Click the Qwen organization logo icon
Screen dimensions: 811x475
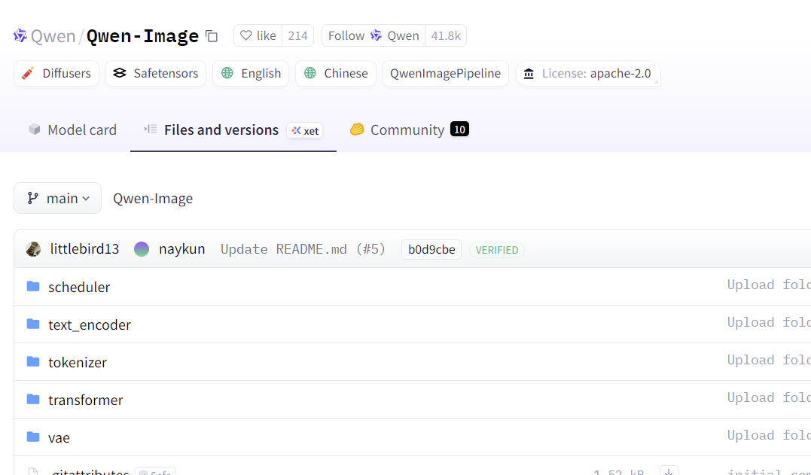20,35
